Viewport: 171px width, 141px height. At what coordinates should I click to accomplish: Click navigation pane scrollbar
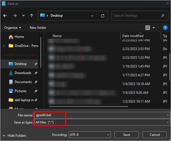[41, 52]
